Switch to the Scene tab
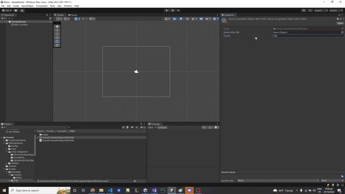Viewport: 345px width, 194px height. click(x=59, y=15)
